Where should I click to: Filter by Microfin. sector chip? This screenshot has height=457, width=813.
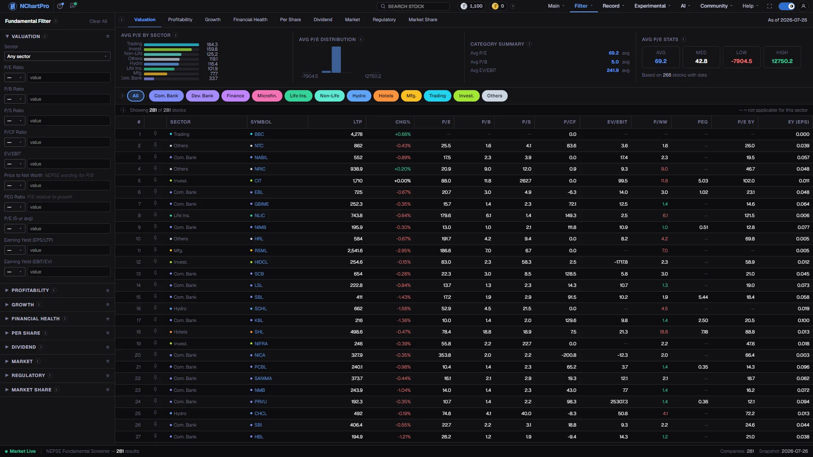point(267,96)
